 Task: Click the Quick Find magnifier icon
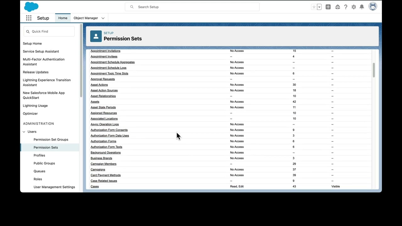pyautogui.click(x=28, y=31)
